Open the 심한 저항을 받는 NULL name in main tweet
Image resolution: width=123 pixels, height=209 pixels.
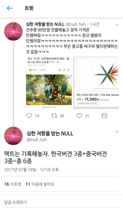point(50,133)
